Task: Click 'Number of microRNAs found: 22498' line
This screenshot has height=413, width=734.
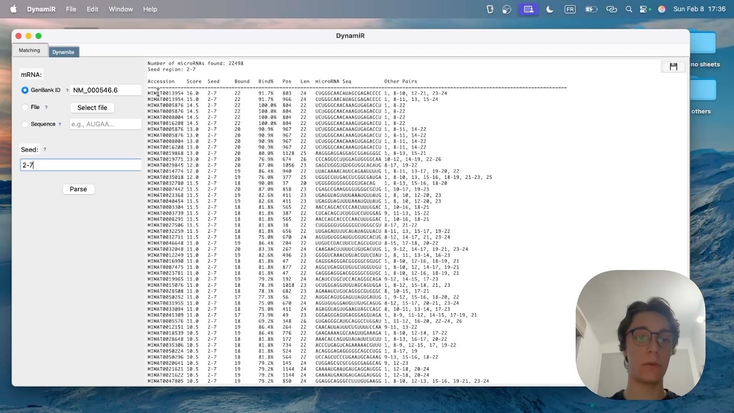Action: (x=196, y=64)
